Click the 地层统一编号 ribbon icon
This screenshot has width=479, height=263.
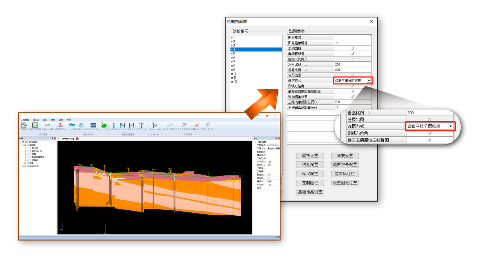155,125
